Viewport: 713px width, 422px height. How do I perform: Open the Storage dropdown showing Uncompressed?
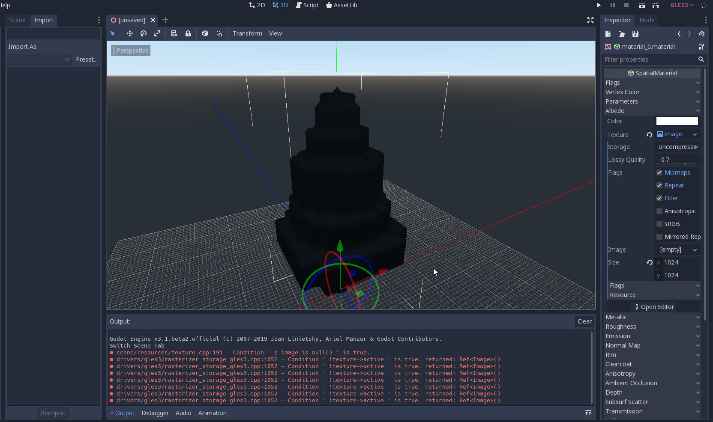(x=677, y=147)
